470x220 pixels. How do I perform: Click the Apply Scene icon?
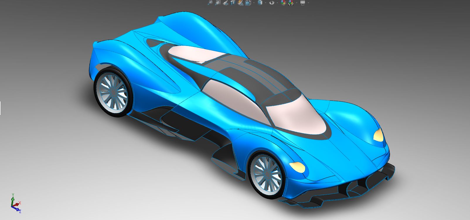pyautogui.click(x=291, y=3)
